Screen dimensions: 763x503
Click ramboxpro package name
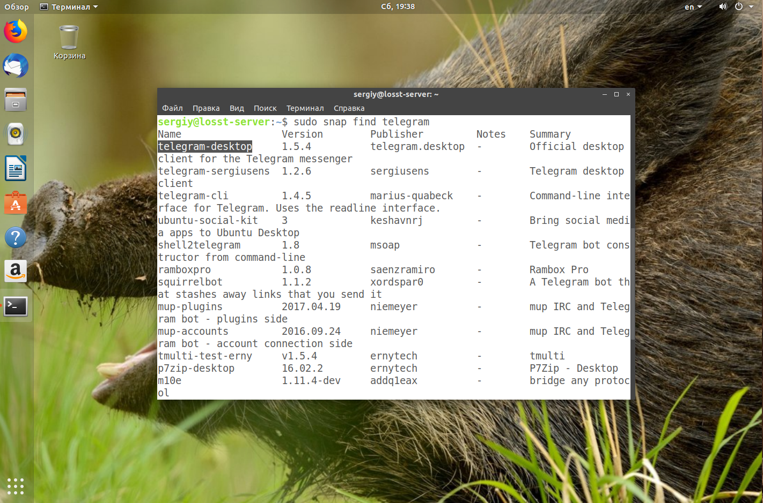point(184,269)
